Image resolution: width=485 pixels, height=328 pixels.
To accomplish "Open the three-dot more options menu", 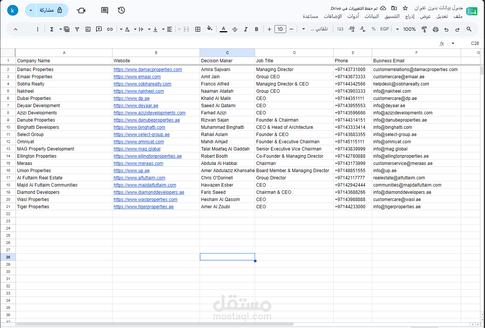I will tap(38, 29).
